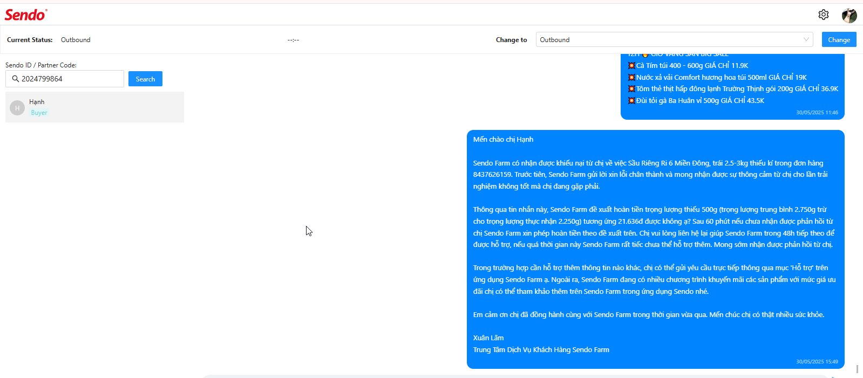
Task: Click the greeting 'Mến chào chị Hạnh'
Action: click(x=503, y=139)
